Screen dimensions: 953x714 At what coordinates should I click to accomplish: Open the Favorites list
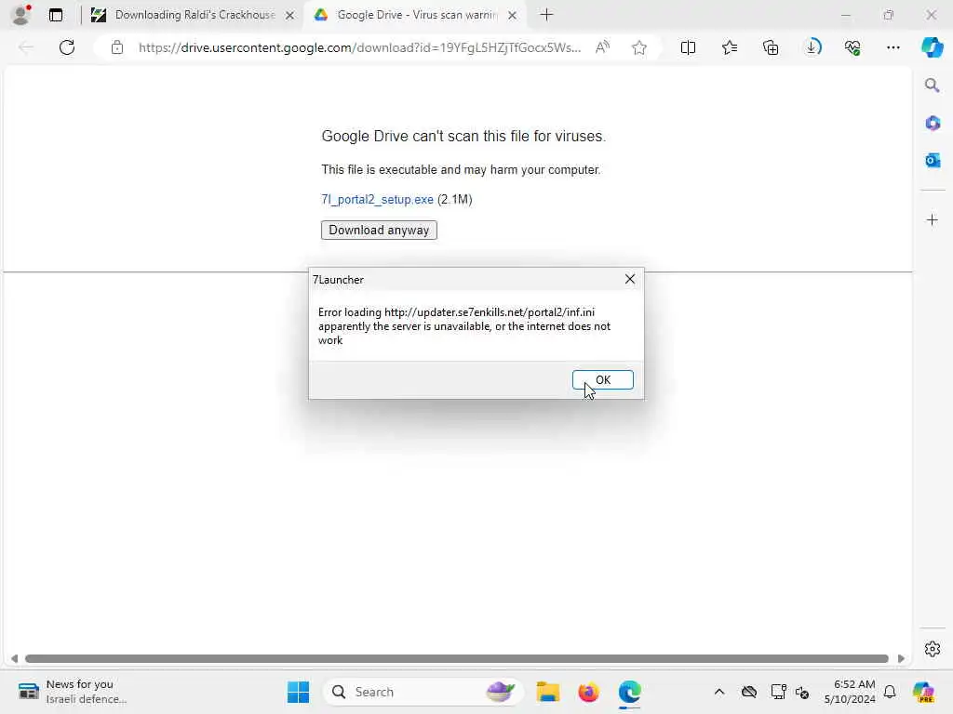[x=730, y=47]
